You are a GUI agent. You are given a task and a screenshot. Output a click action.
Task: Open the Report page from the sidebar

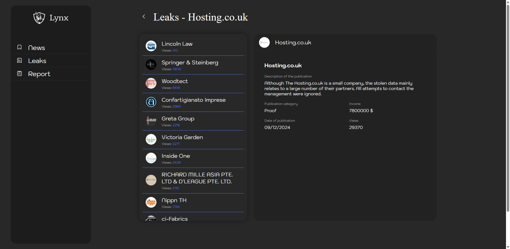[39, 74]
